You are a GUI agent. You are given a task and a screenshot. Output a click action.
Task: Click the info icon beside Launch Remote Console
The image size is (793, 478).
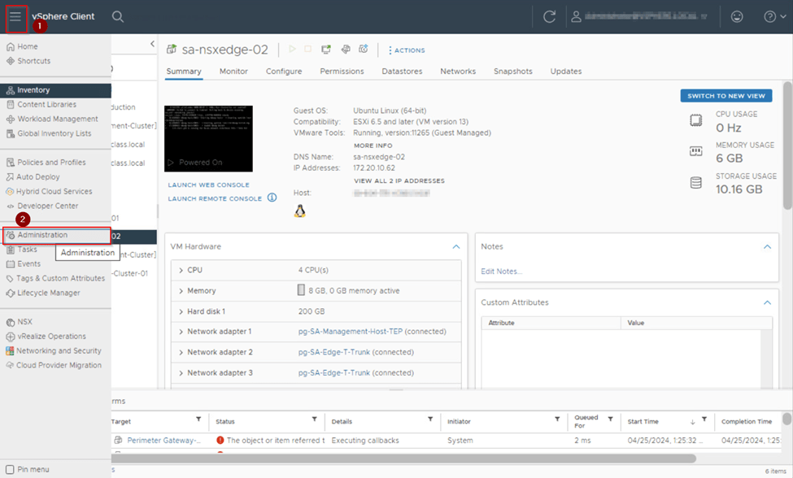tap(272, 198)
